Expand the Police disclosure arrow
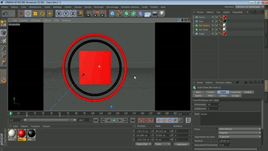Screen dimensions: 268x151 coord(217,129)
